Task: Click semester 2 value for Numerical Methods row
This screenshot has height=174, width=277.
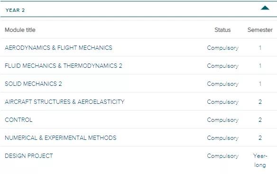Action: [x=260, y=138]
